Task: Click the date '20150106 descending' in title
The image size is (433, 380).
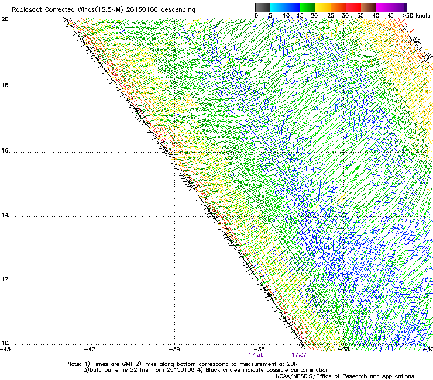Action: pyautogui.click(x=161, y=10)
